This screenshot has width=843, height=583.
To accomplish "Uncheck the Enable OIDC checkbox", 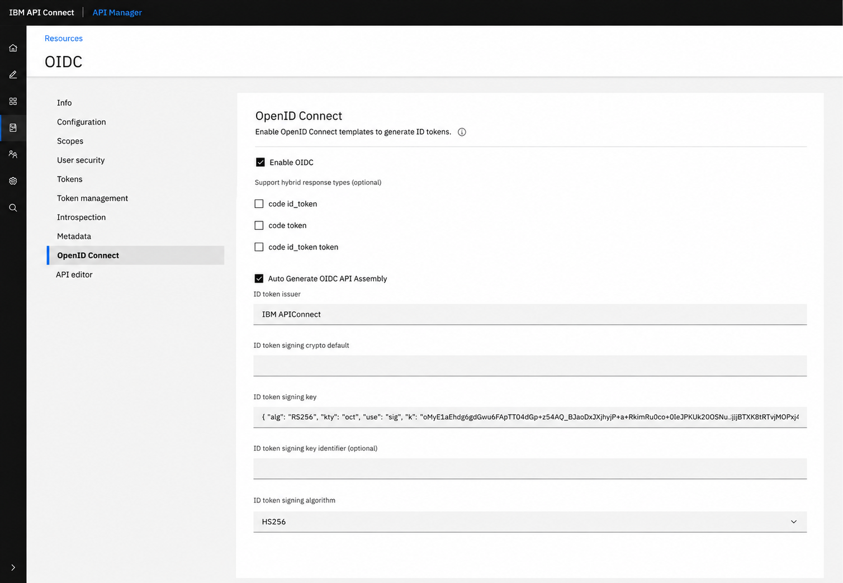I will [x=261, y=162].
